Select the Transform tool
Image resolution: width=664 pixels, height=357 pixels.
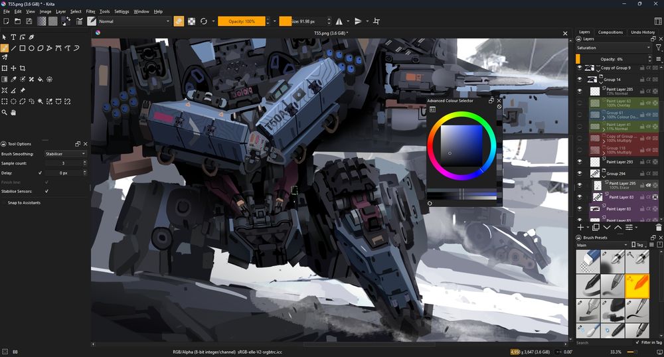tap(4, 68)
